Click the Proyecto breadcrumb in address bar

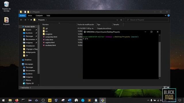pos(41,20)
